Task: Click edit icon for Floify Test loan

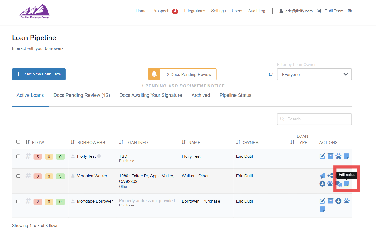Action: point(322,156)
